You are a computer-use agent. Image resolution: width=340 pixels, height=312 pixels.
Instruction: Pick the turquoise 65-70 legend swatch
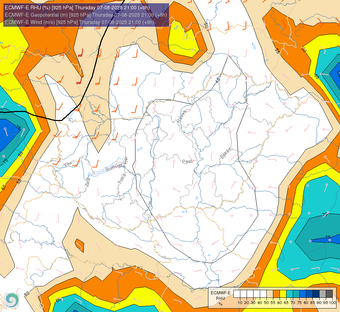290,294
